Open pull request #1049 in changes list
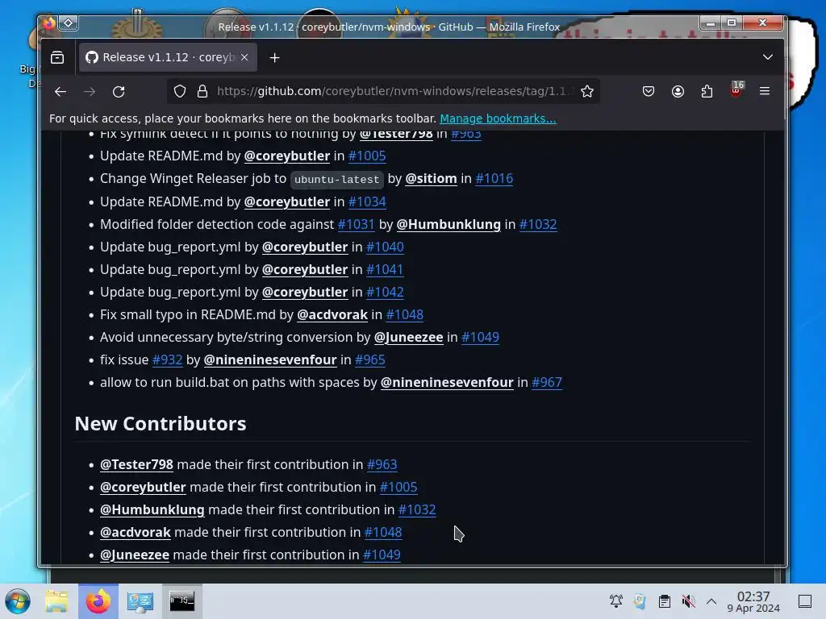The width and height of the screenshot is (826, 619). (480, 338)
